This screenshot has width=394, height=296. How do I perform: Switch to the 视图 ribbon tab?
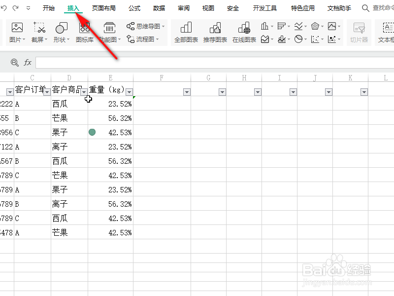pyautogui.click(x=208, y=8)
